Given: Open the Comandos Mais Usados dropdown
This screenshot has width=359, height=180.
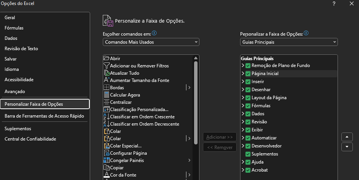Looking at the screenshot, I should (151, 42).
